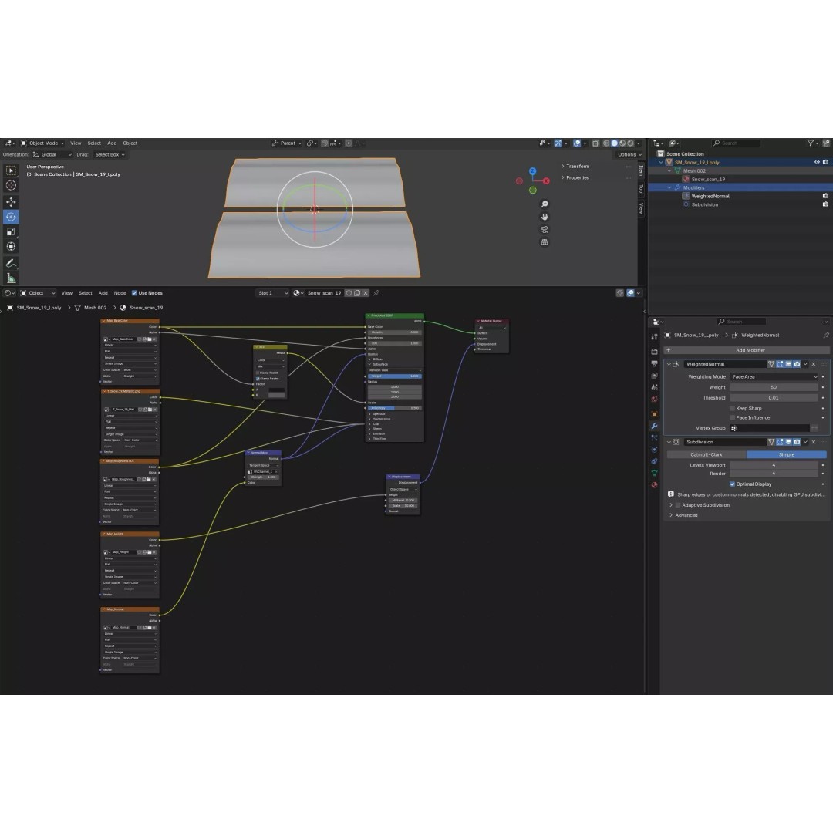Click the Threshold value field 0.01
Viewport: 833px width, 833px height.
pyautogui.click(x=774, y=398)
